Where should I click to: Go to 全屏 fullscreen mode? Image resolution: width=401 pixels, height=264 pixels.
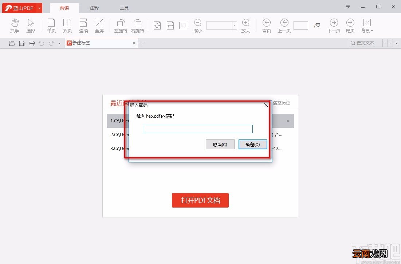coord(99,25)
